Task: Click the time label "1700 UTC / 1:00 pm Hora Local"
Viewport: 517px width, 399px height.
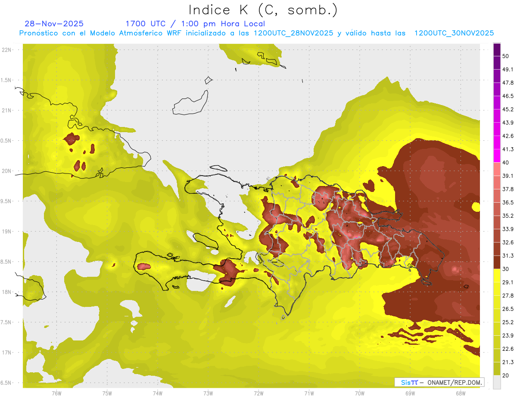Action: tap(195, 24)
